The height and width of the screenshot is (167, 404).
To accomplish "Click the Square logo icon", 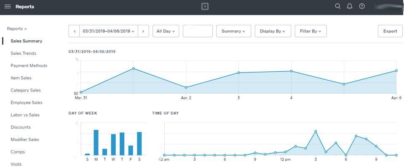I will (205, 7).
